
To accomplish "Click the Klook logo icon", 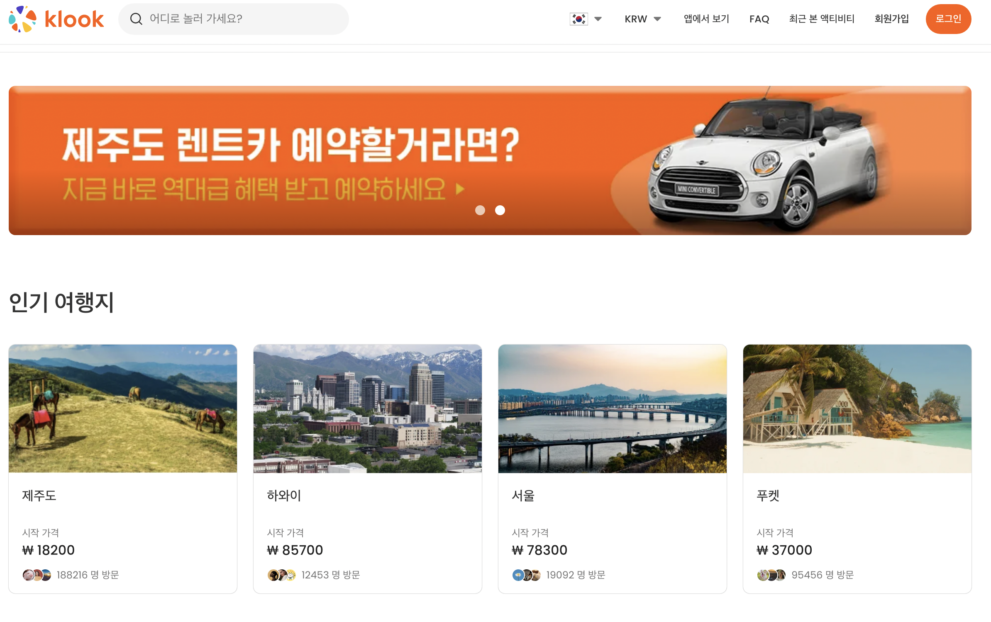I will click(22, 19).
